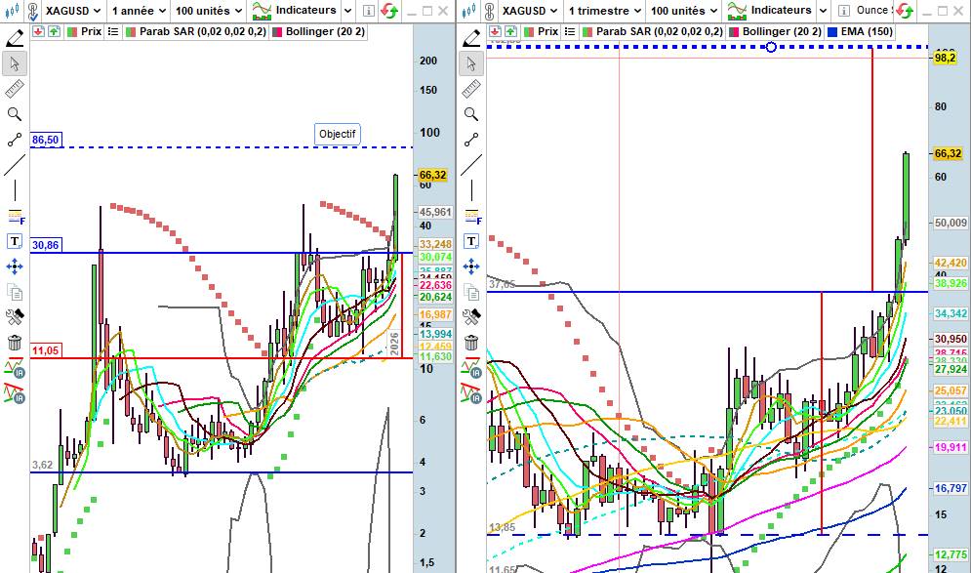Select the pencil drawing tool in right chart

[x=471, y=39]
